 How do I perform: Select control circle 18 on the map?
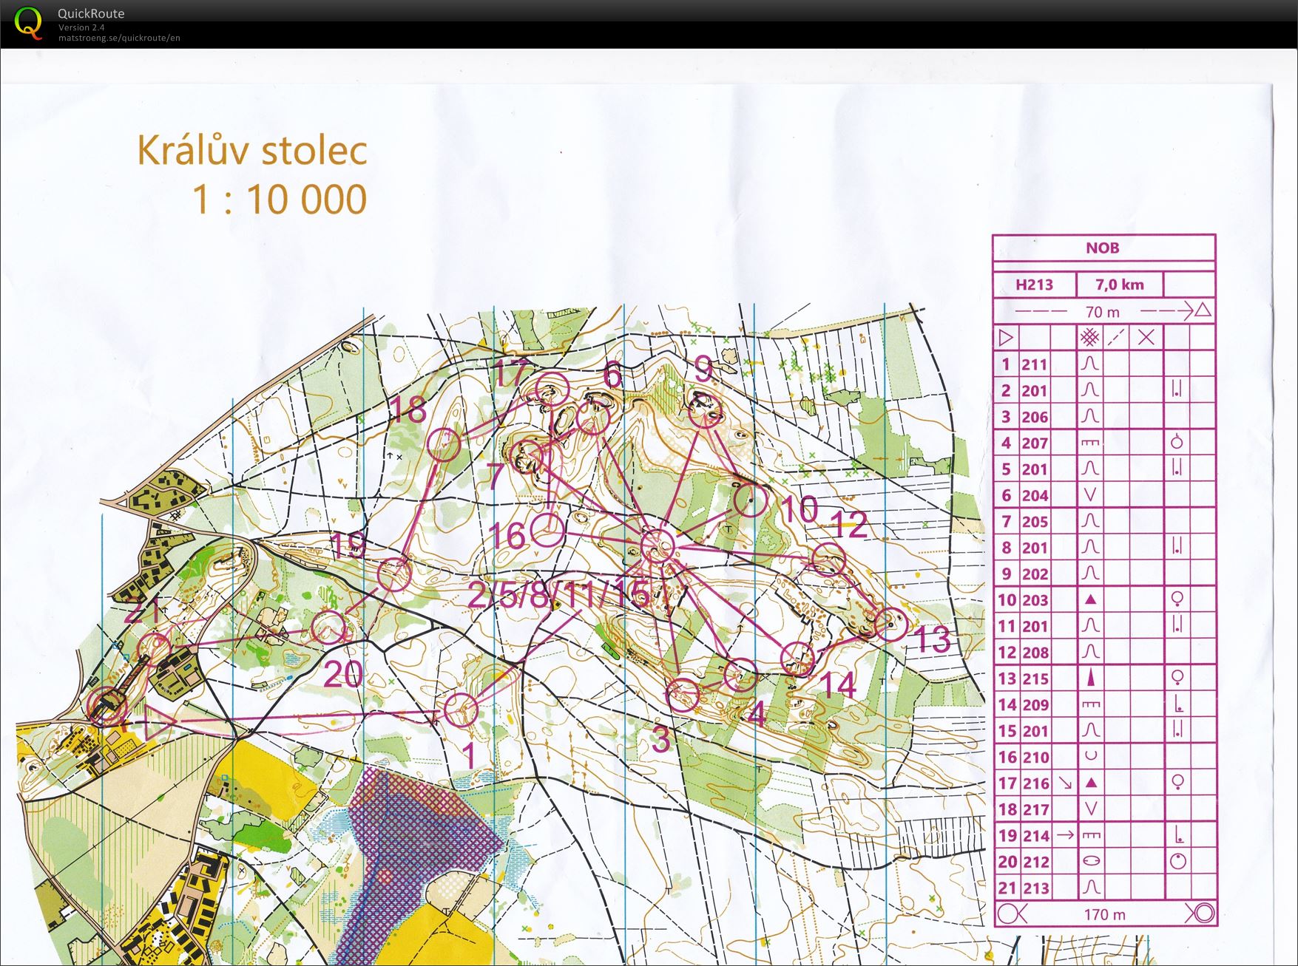[x=444, y=446]
